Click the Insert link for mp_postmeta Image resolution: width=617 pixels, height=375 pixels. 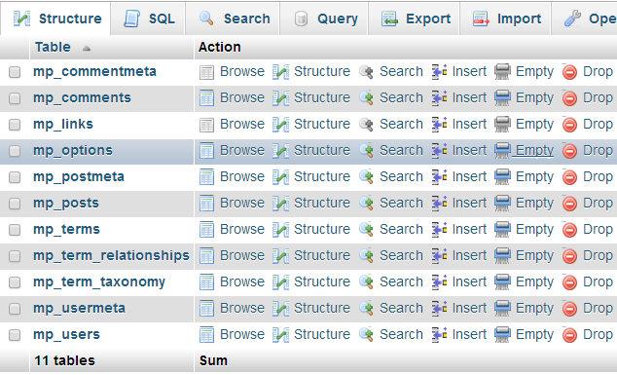tap(469, 176)
